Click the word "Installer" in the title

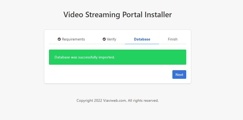[159, 15]
